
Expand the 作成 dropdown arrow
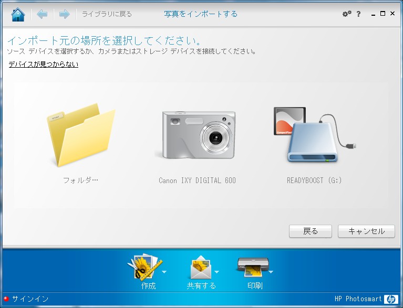click(164, 272)
